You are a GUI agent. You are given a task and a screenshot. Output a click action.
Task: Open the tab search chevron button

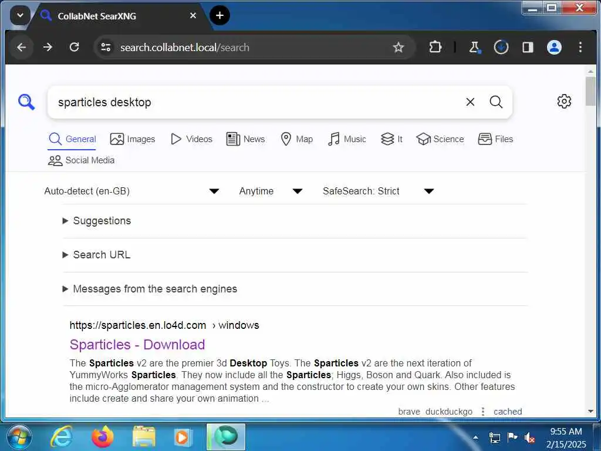[x=20, y=16]
